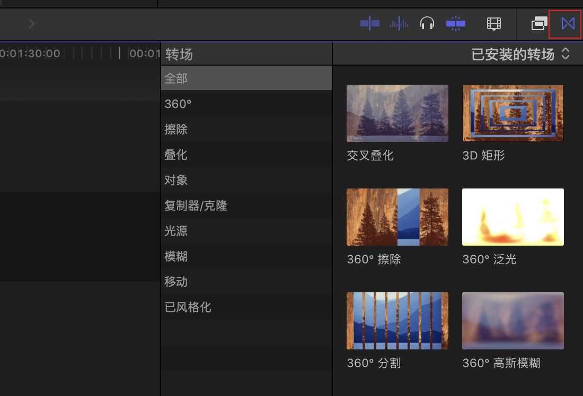Select the 对象 category
The height and width of the screenshot is (396, 583).
point(246,180)
